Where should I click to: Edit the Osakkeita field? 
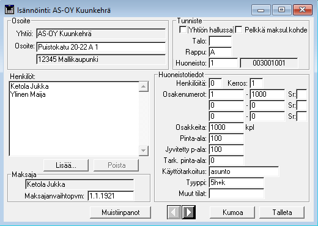[226, 127]
